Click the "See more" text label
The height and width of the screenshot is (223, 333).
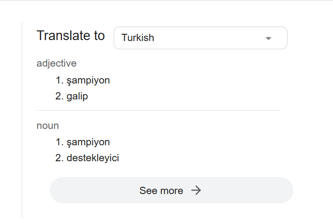pyautogui.click(x=161, y=191)
